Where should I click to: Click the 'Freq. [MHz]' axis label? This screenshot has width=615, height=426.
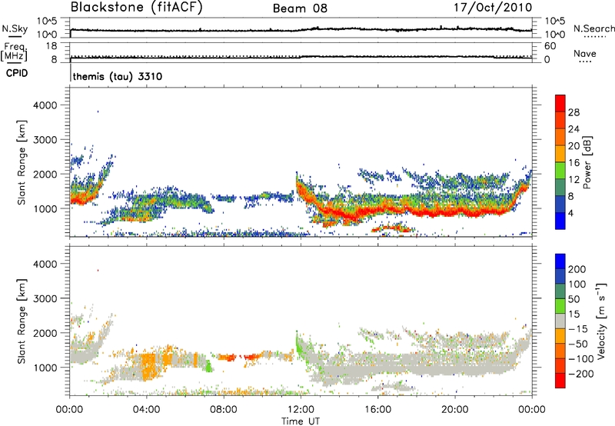click(x=14, y=53)
